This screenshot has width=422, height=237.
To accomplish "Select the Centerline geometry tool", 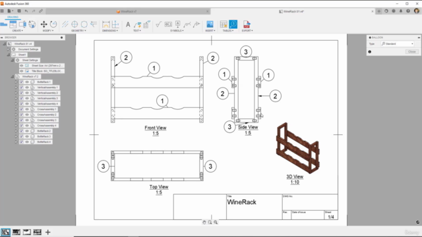I will click(65, 24).
